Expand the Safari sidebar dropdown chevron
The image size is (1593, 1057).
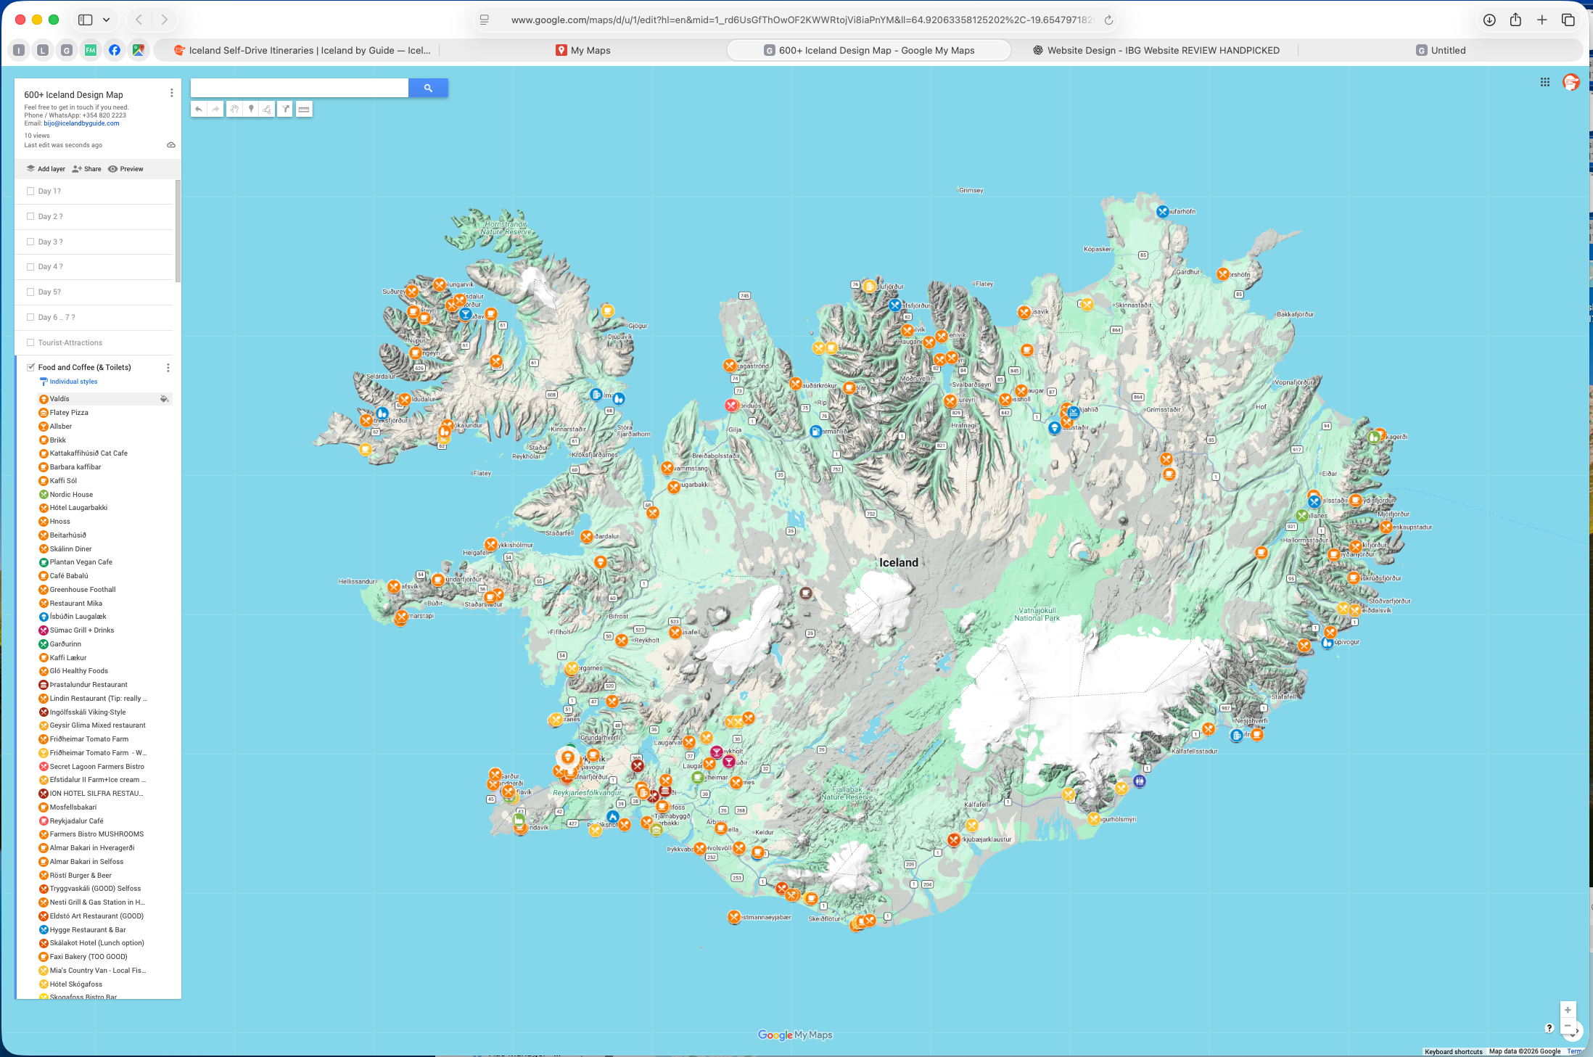tap(107, 20)
